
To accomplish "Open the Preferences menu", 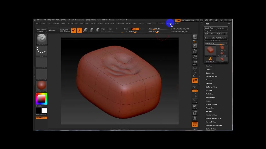I will tap(120, 24).
